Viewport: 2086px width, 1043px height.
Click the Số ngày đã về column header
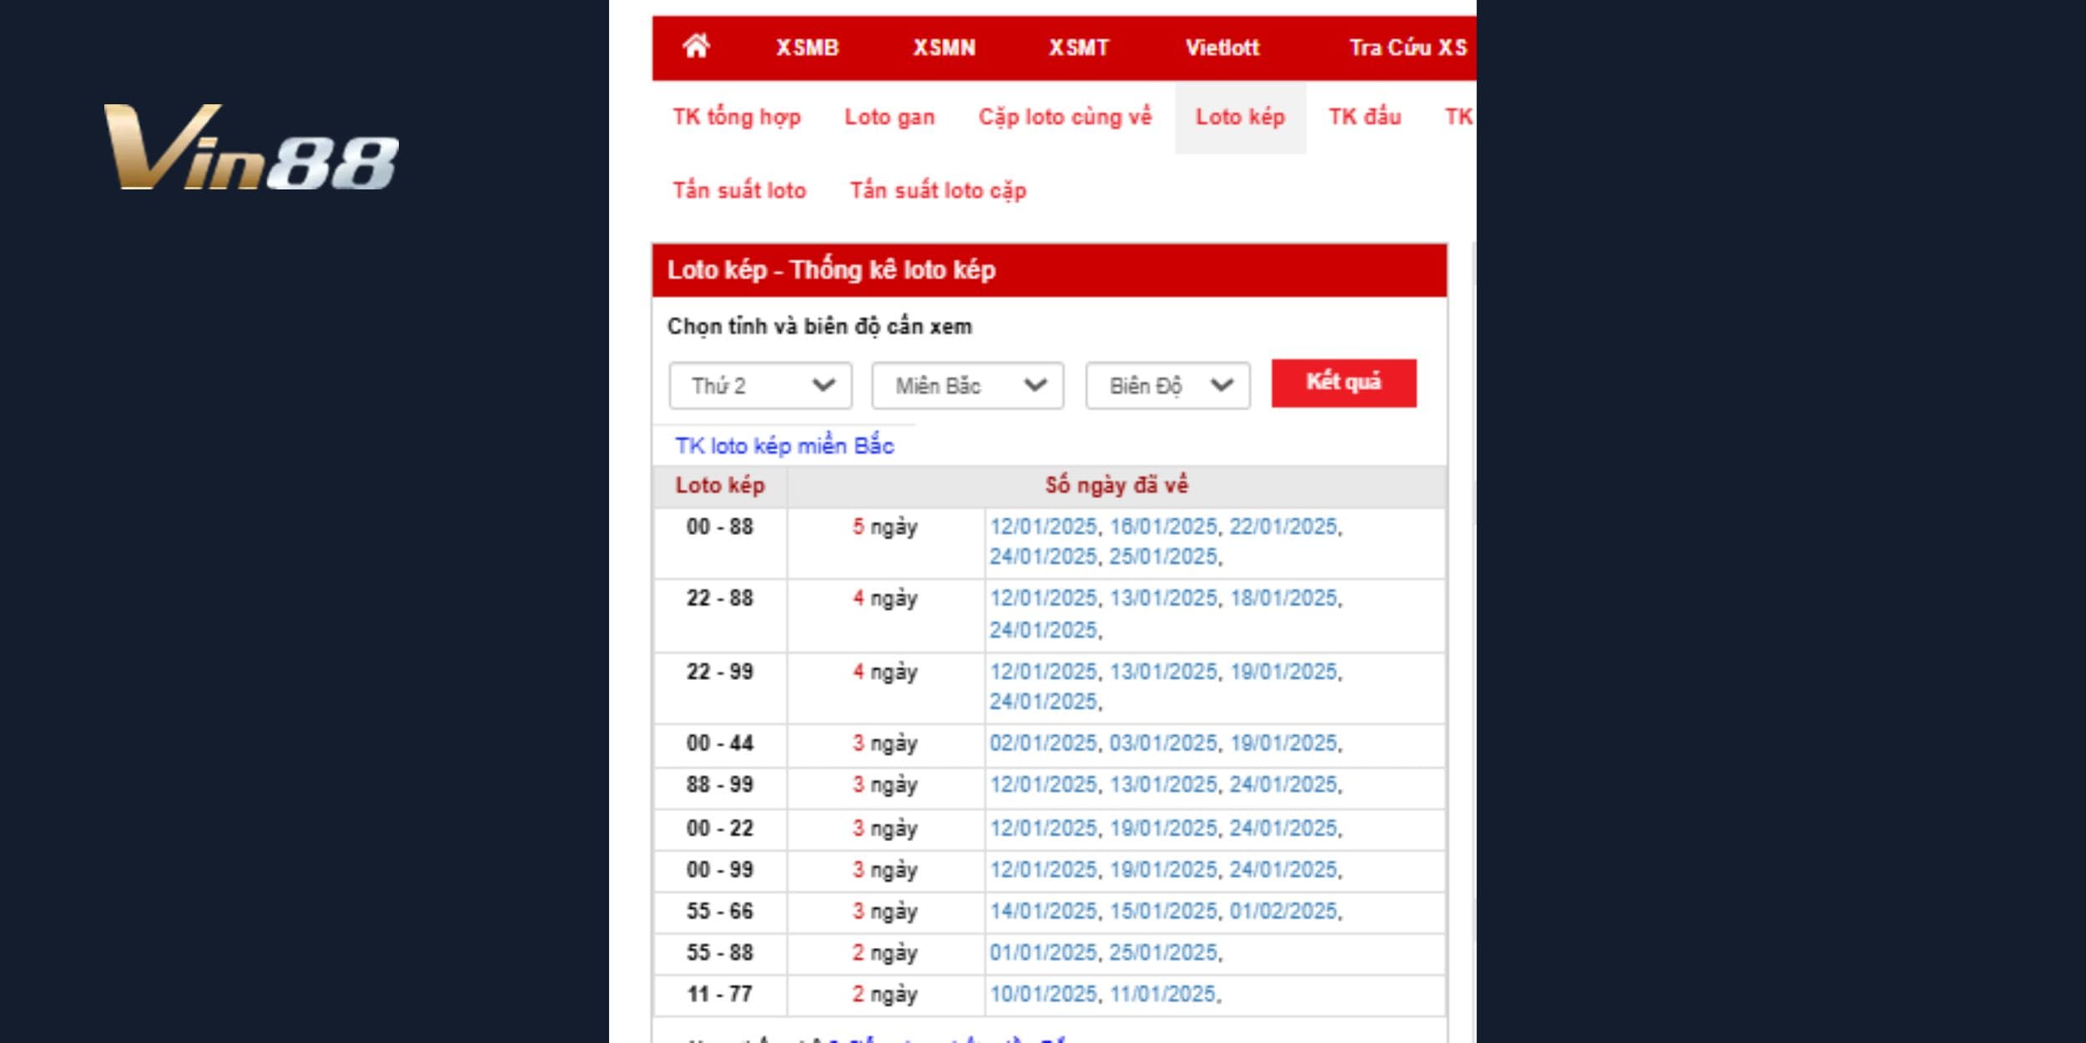click(1116, 486)
